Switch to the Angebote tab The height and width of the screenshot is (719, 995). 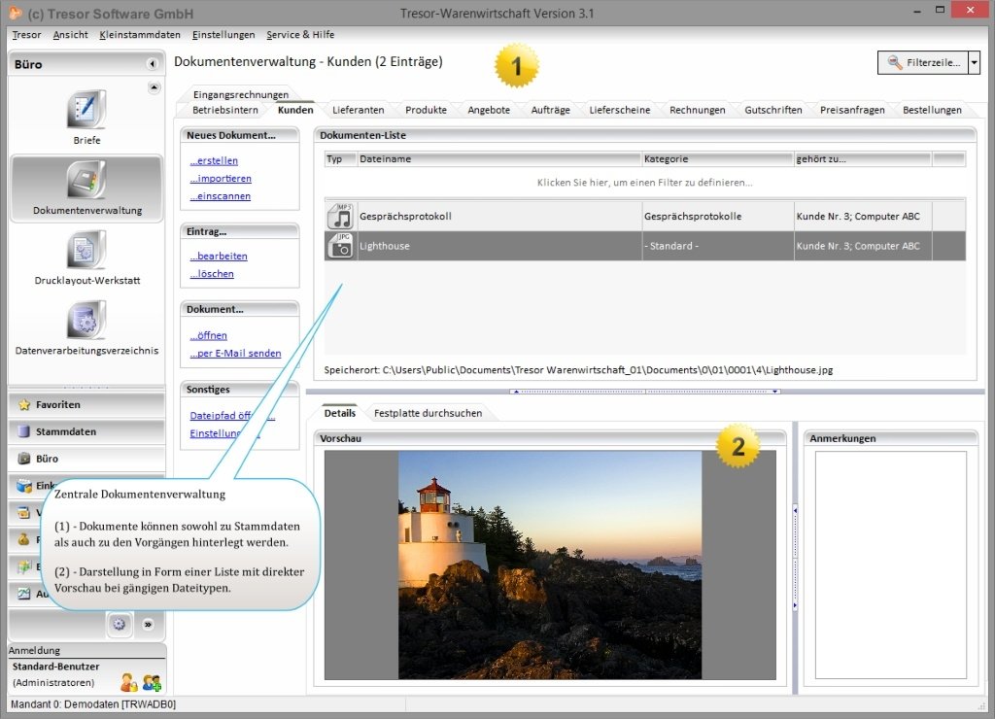[x=489, y=110]
